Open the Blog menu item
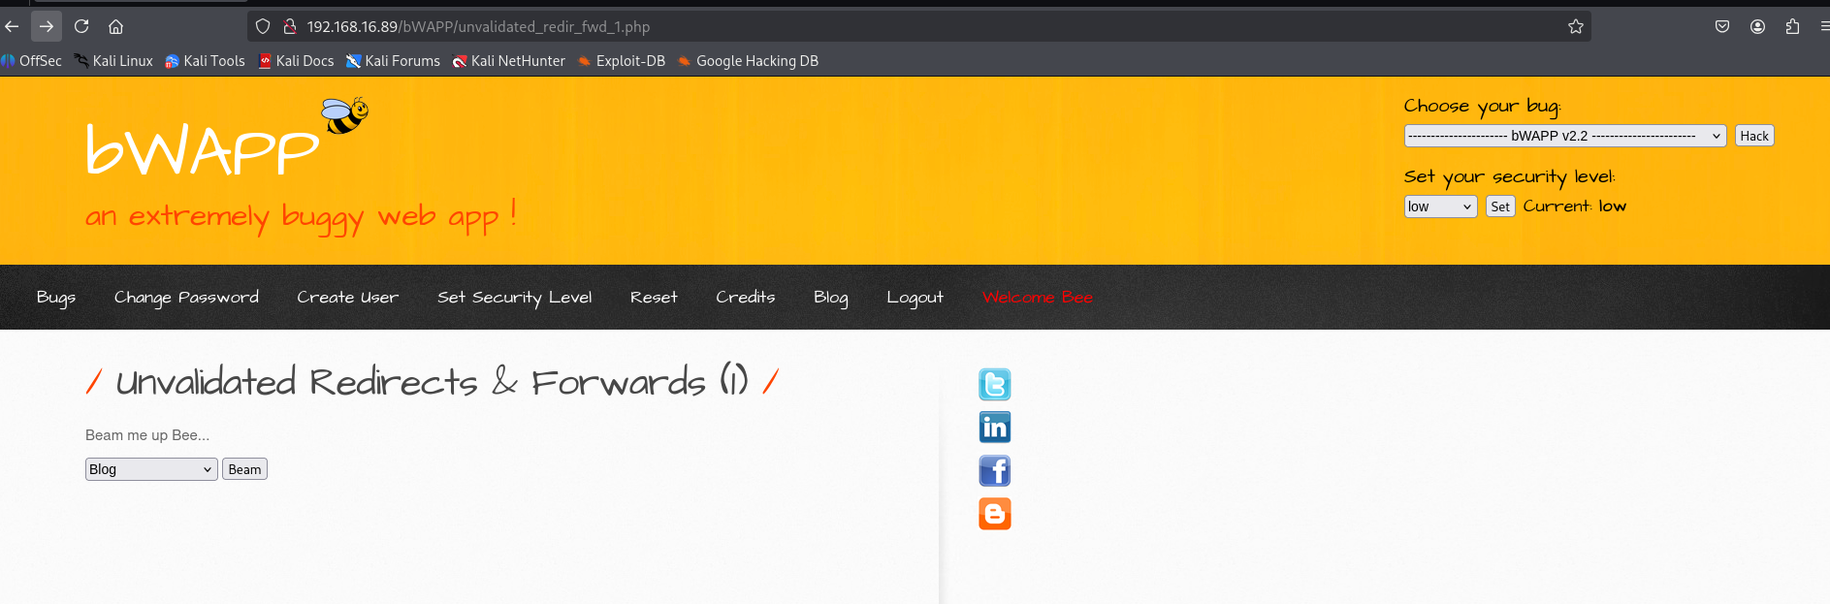This screenshot has width=1830, height=604. click(x=831, y=298)
